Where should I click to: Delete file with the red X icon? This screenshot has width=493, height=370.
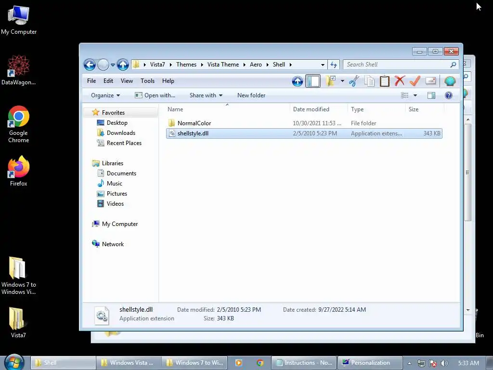[400, 81]
